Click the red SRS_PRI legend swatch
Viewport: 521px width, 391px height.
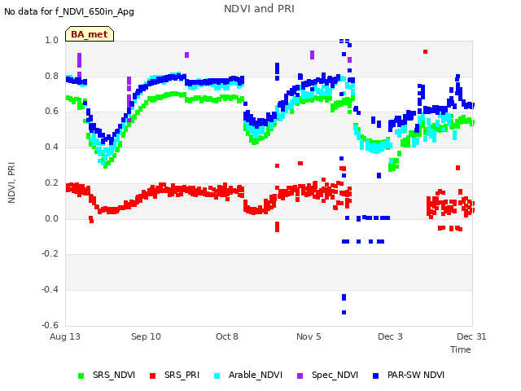pos(152,376)
